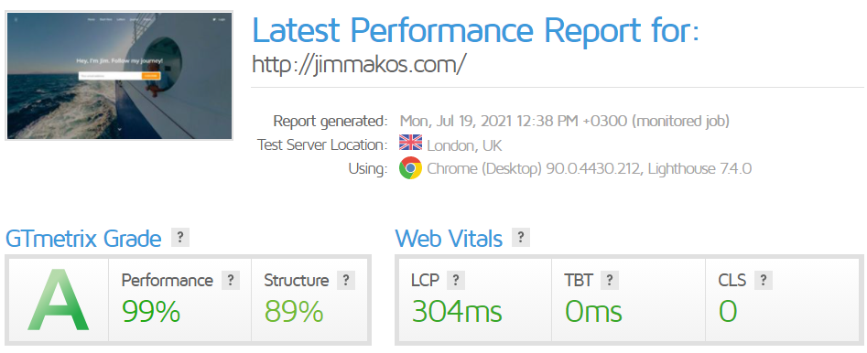867x353 pixels.
Task: Click the Chrome browser logo icon
Action: click(410, 168)
